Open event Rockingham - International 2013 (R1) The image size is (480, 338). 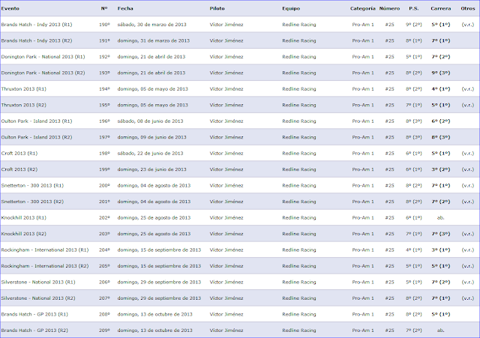coord(45,250)
